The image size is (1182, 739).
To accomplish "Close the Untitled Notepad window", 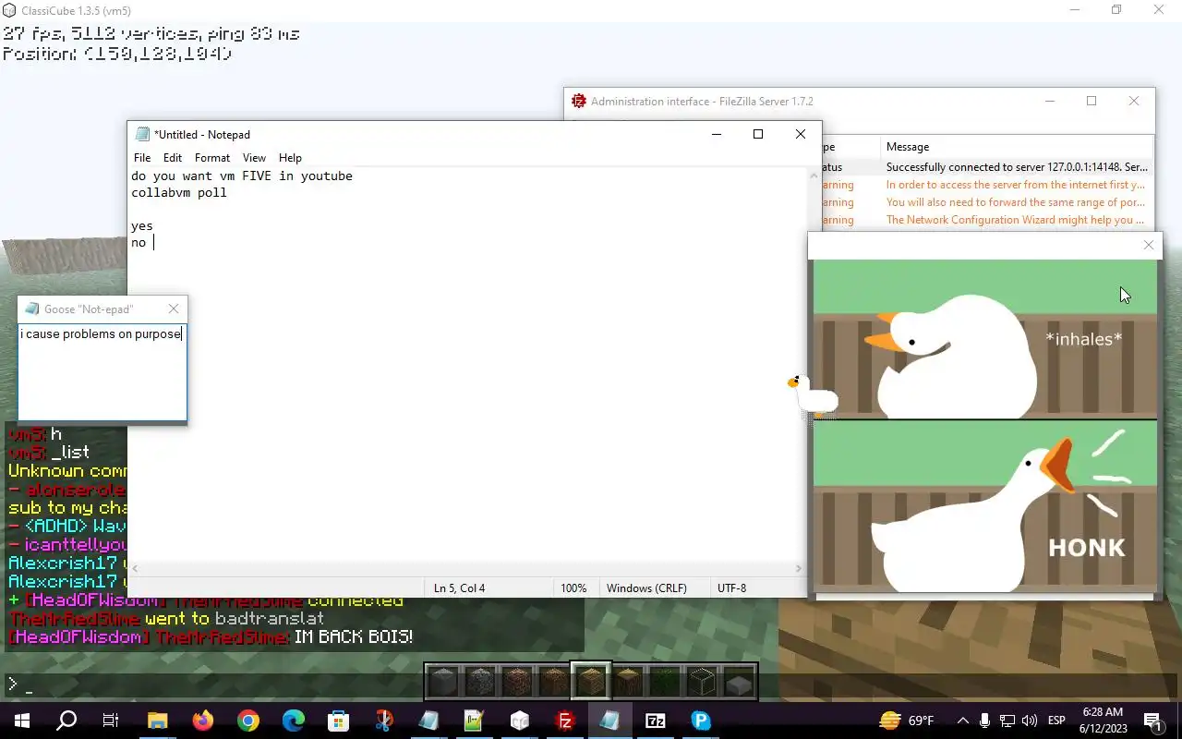I will (x=801, y=134).
